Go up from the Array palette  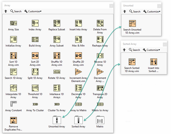pyautogui.click(x=6, y=11)
